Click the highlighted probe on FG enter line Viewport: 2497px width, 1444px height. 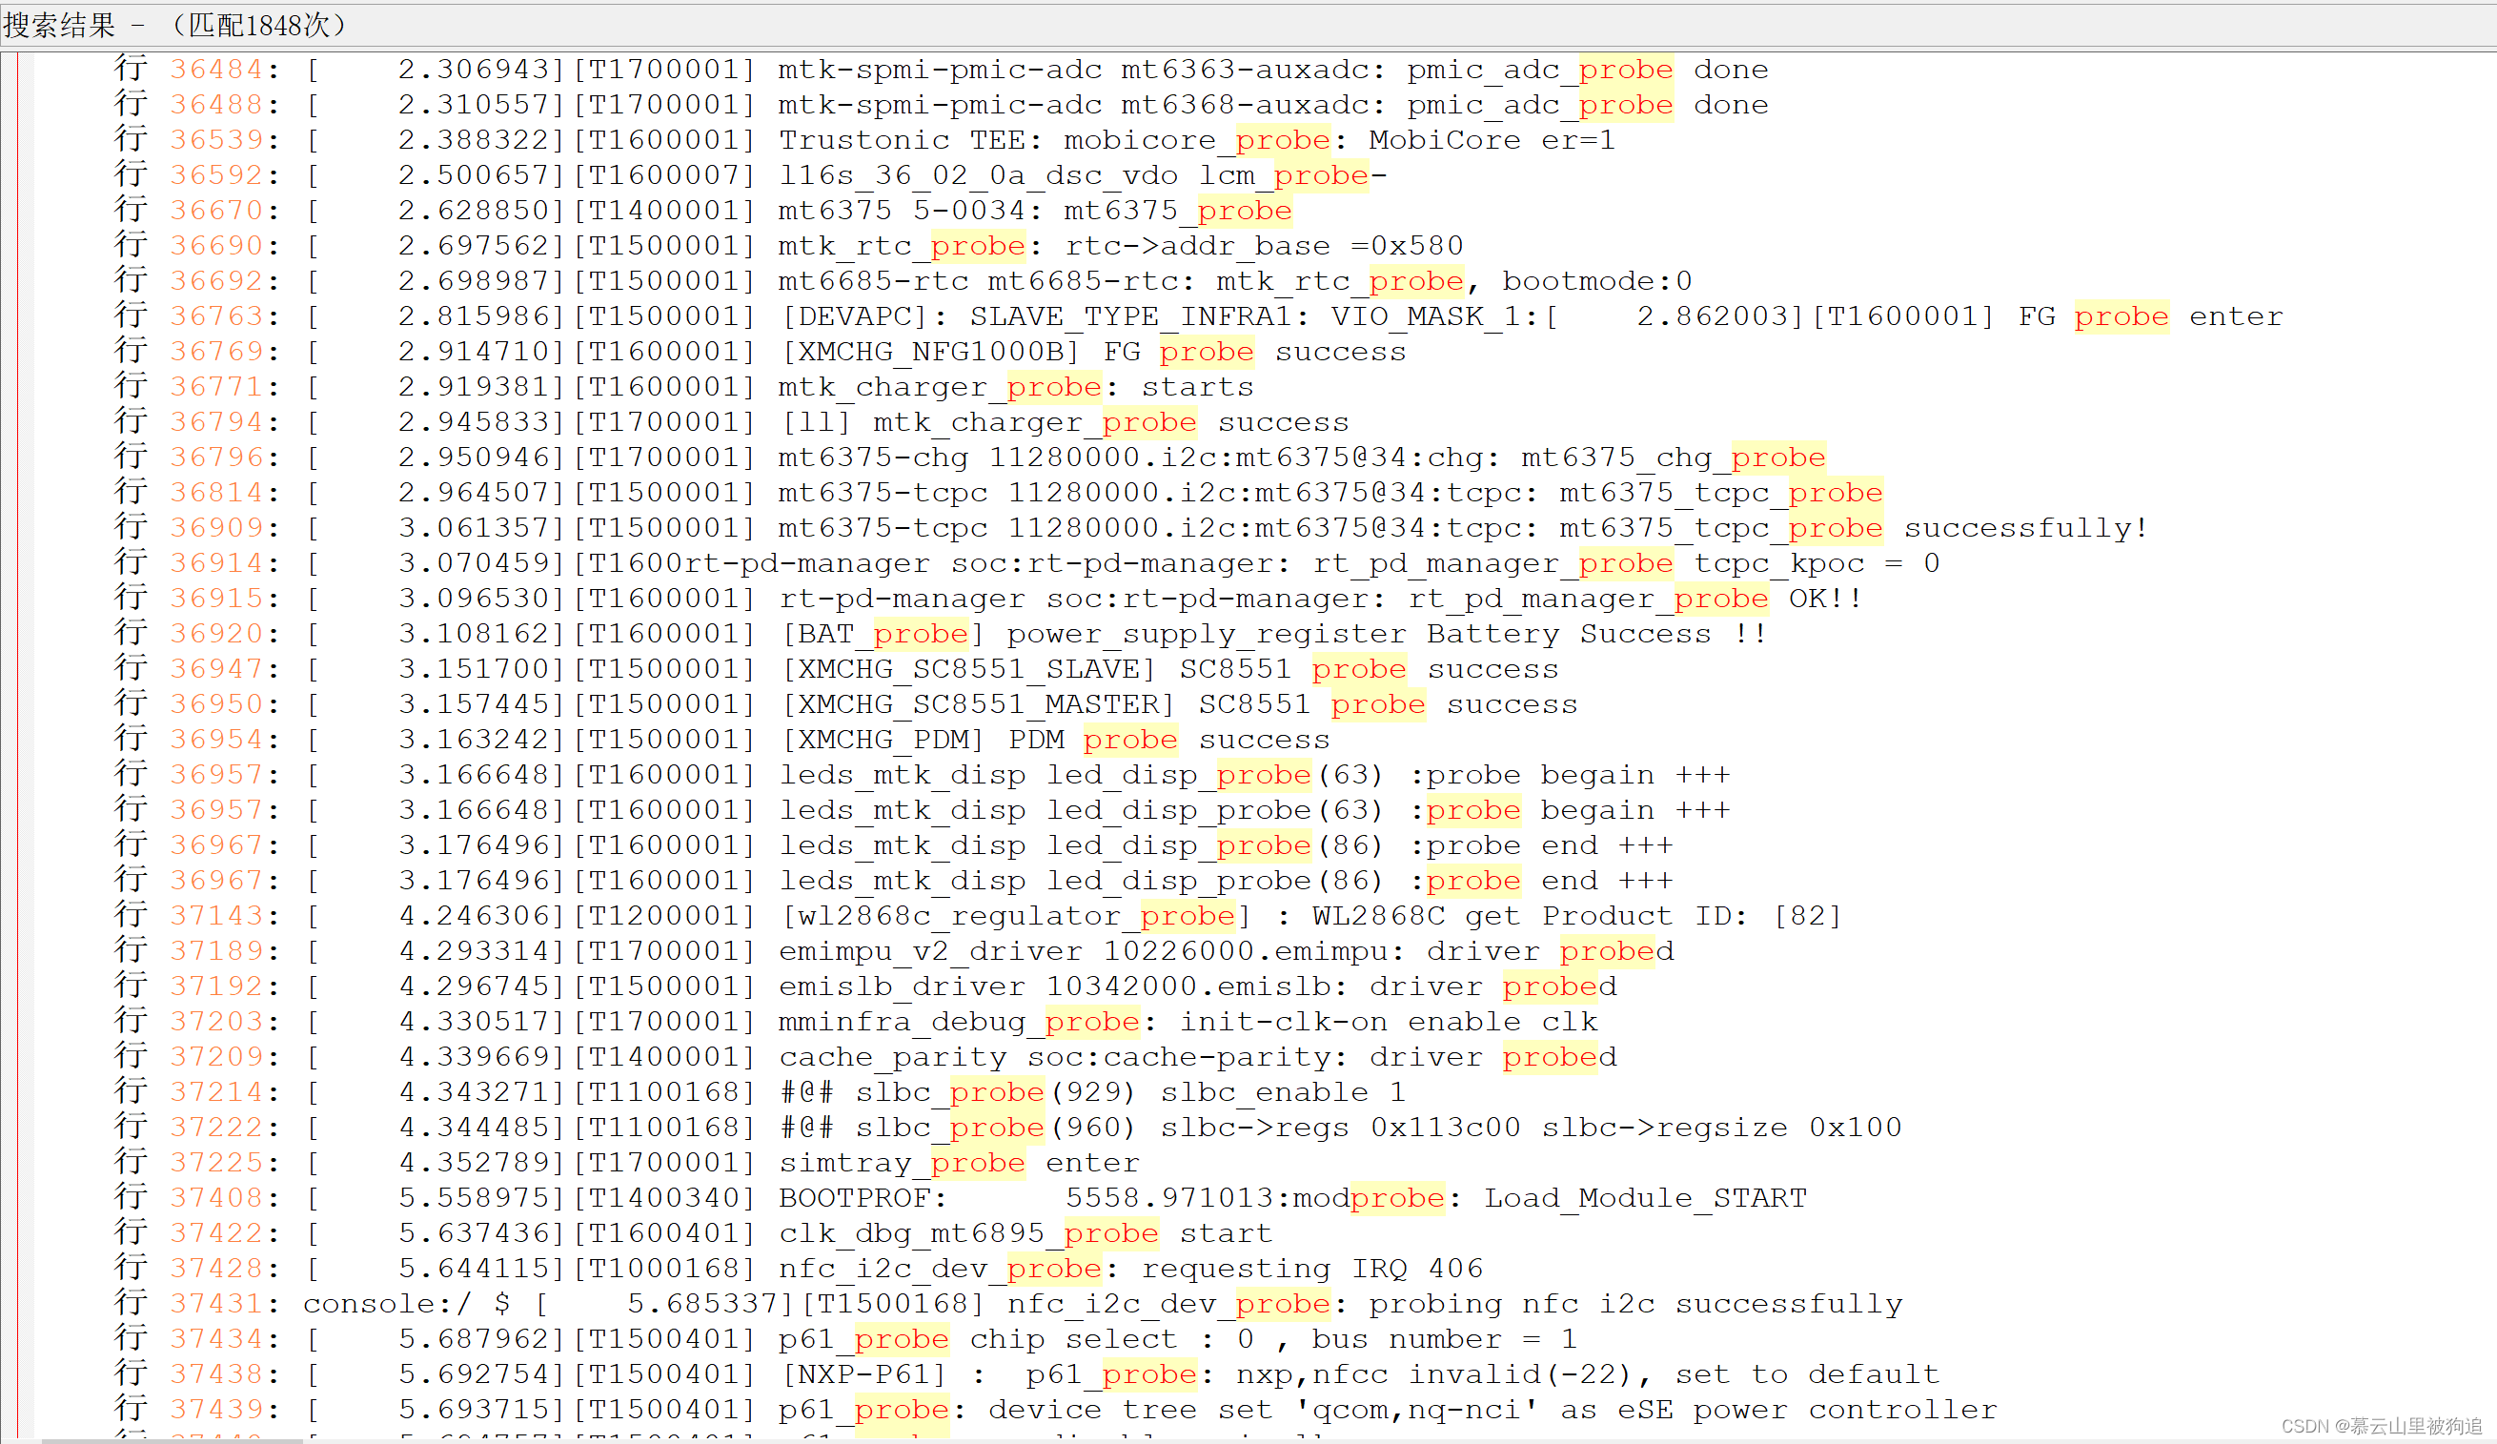click(2121, 315)
